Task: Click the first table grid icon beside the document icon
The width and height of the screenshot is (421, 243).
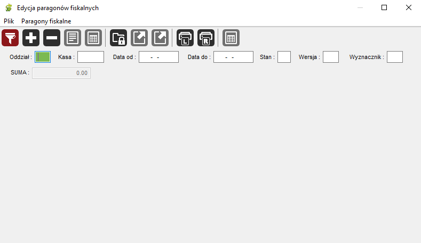Action: tap(93, 38)
